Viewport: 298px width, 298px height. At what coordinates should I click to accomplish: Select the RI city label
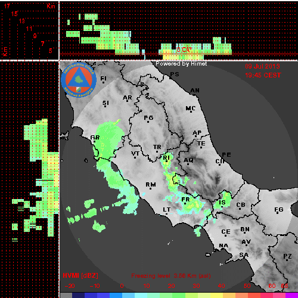(x=166, y=158)
